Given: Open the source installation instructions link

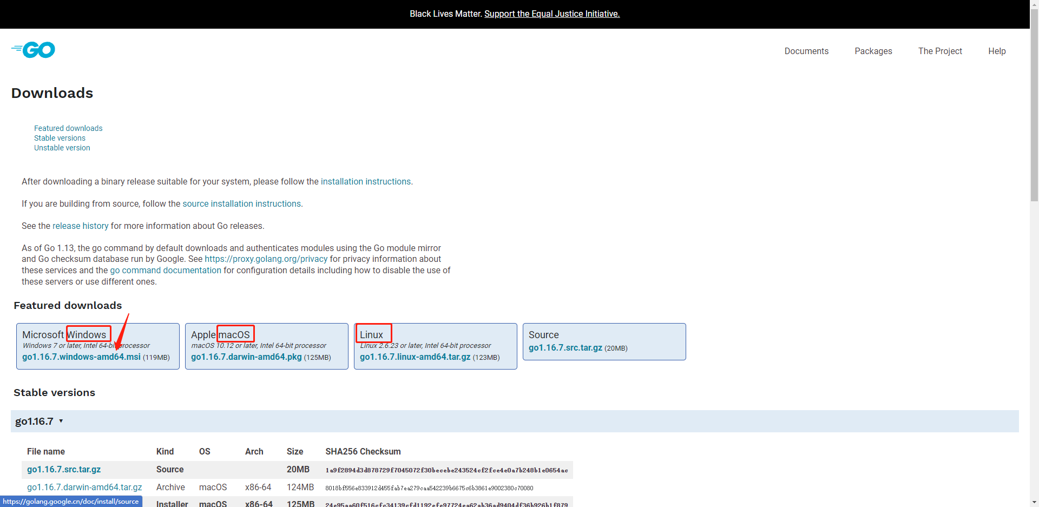Looking at the screenshot, I should tap(241, 203).
